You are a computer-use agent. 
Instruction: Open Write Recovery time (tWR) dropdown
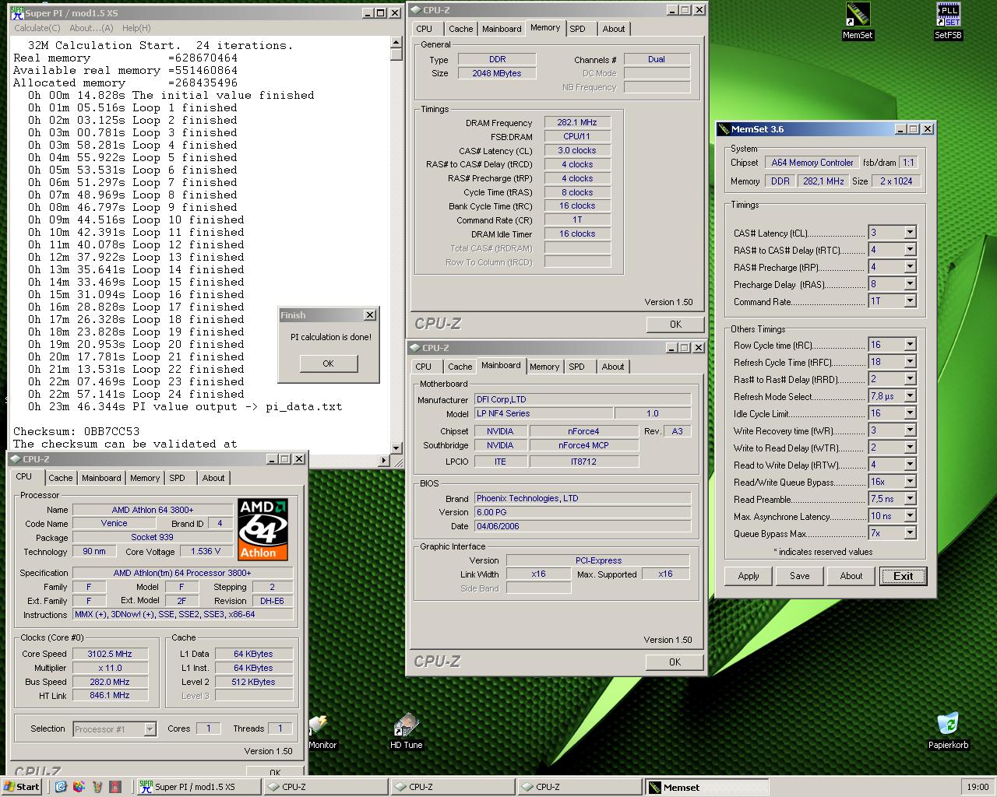point(910,430)
